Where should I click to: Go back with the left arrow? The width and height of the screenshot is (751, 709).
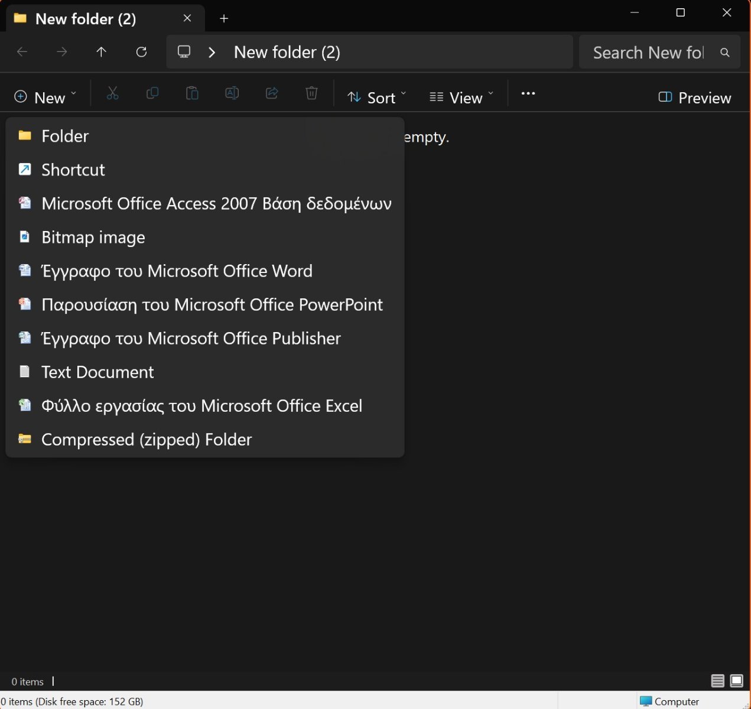coord(22,52)
